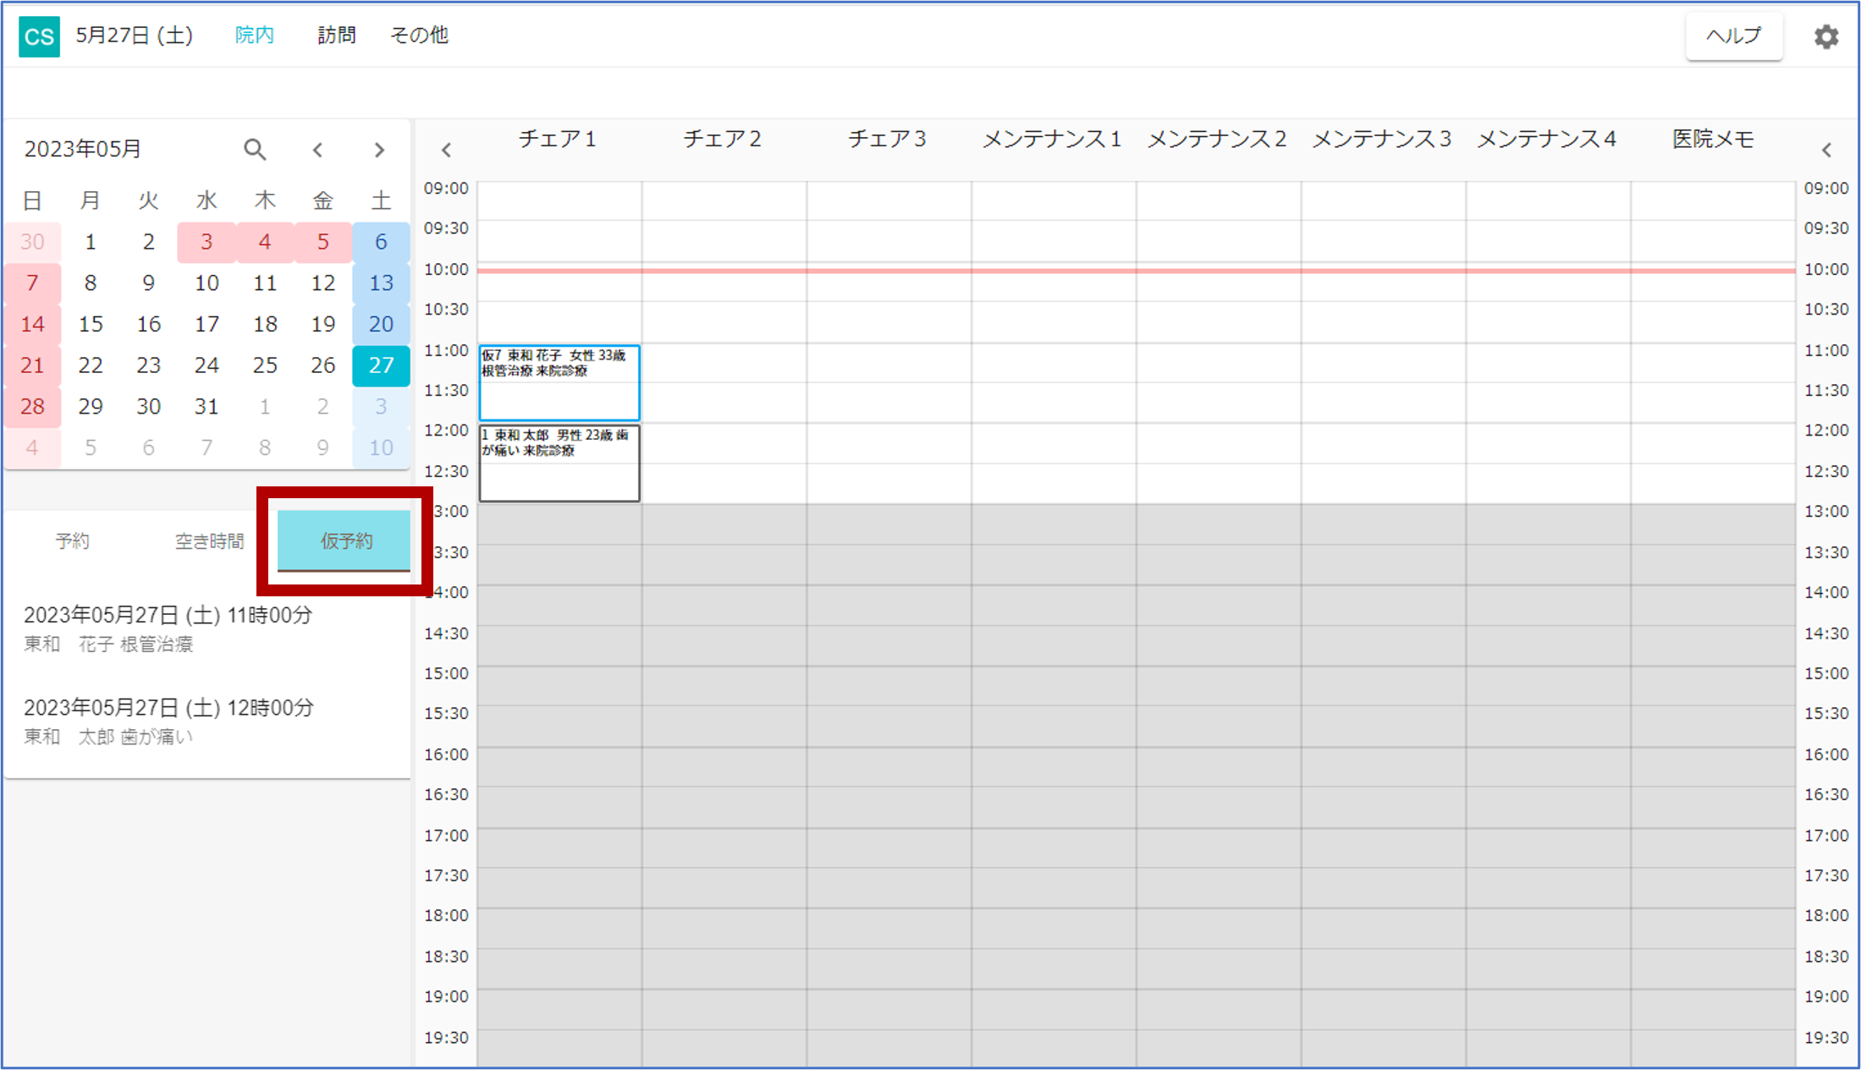Go to previous month in mini calendar
Screen dimensions: 1861x1070
[x=317, y=150]
